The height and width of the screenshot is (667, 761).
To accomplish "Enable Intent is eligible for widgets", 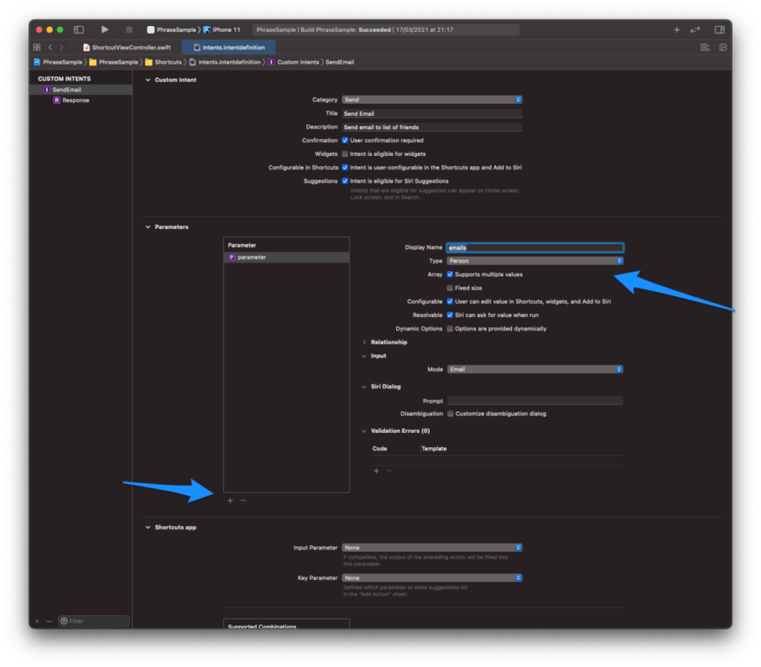I will [345, 154].
